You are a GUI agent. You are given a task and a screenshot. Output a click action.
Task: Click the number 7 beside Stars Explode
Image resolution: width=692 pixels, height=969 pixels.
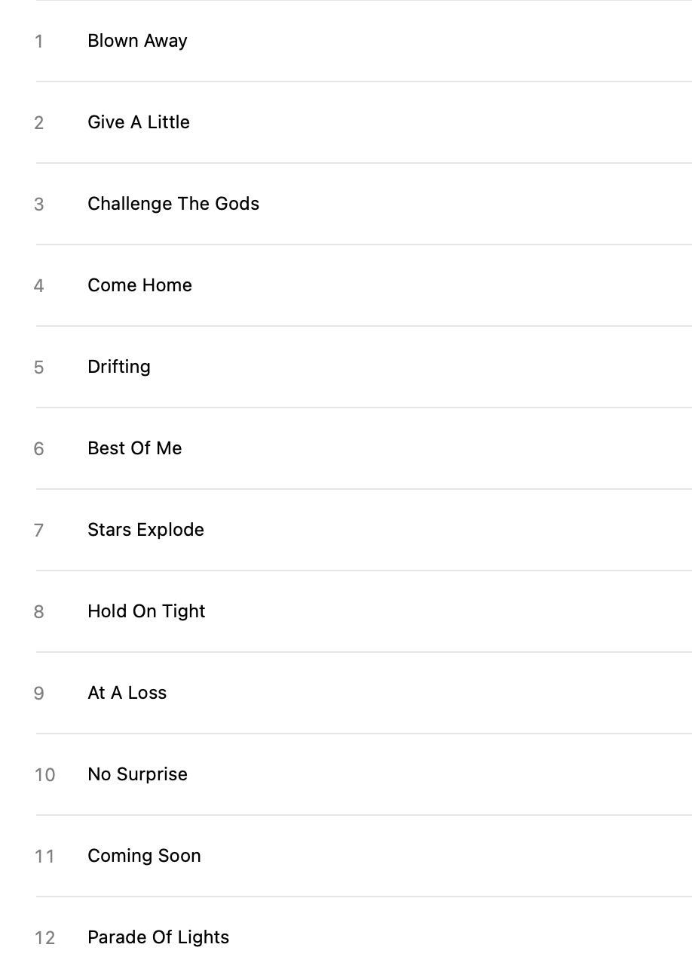tap(39, 531)
